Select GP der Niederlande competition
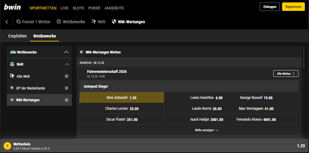This screenshot has height=153, width=309. click(39, 88)
